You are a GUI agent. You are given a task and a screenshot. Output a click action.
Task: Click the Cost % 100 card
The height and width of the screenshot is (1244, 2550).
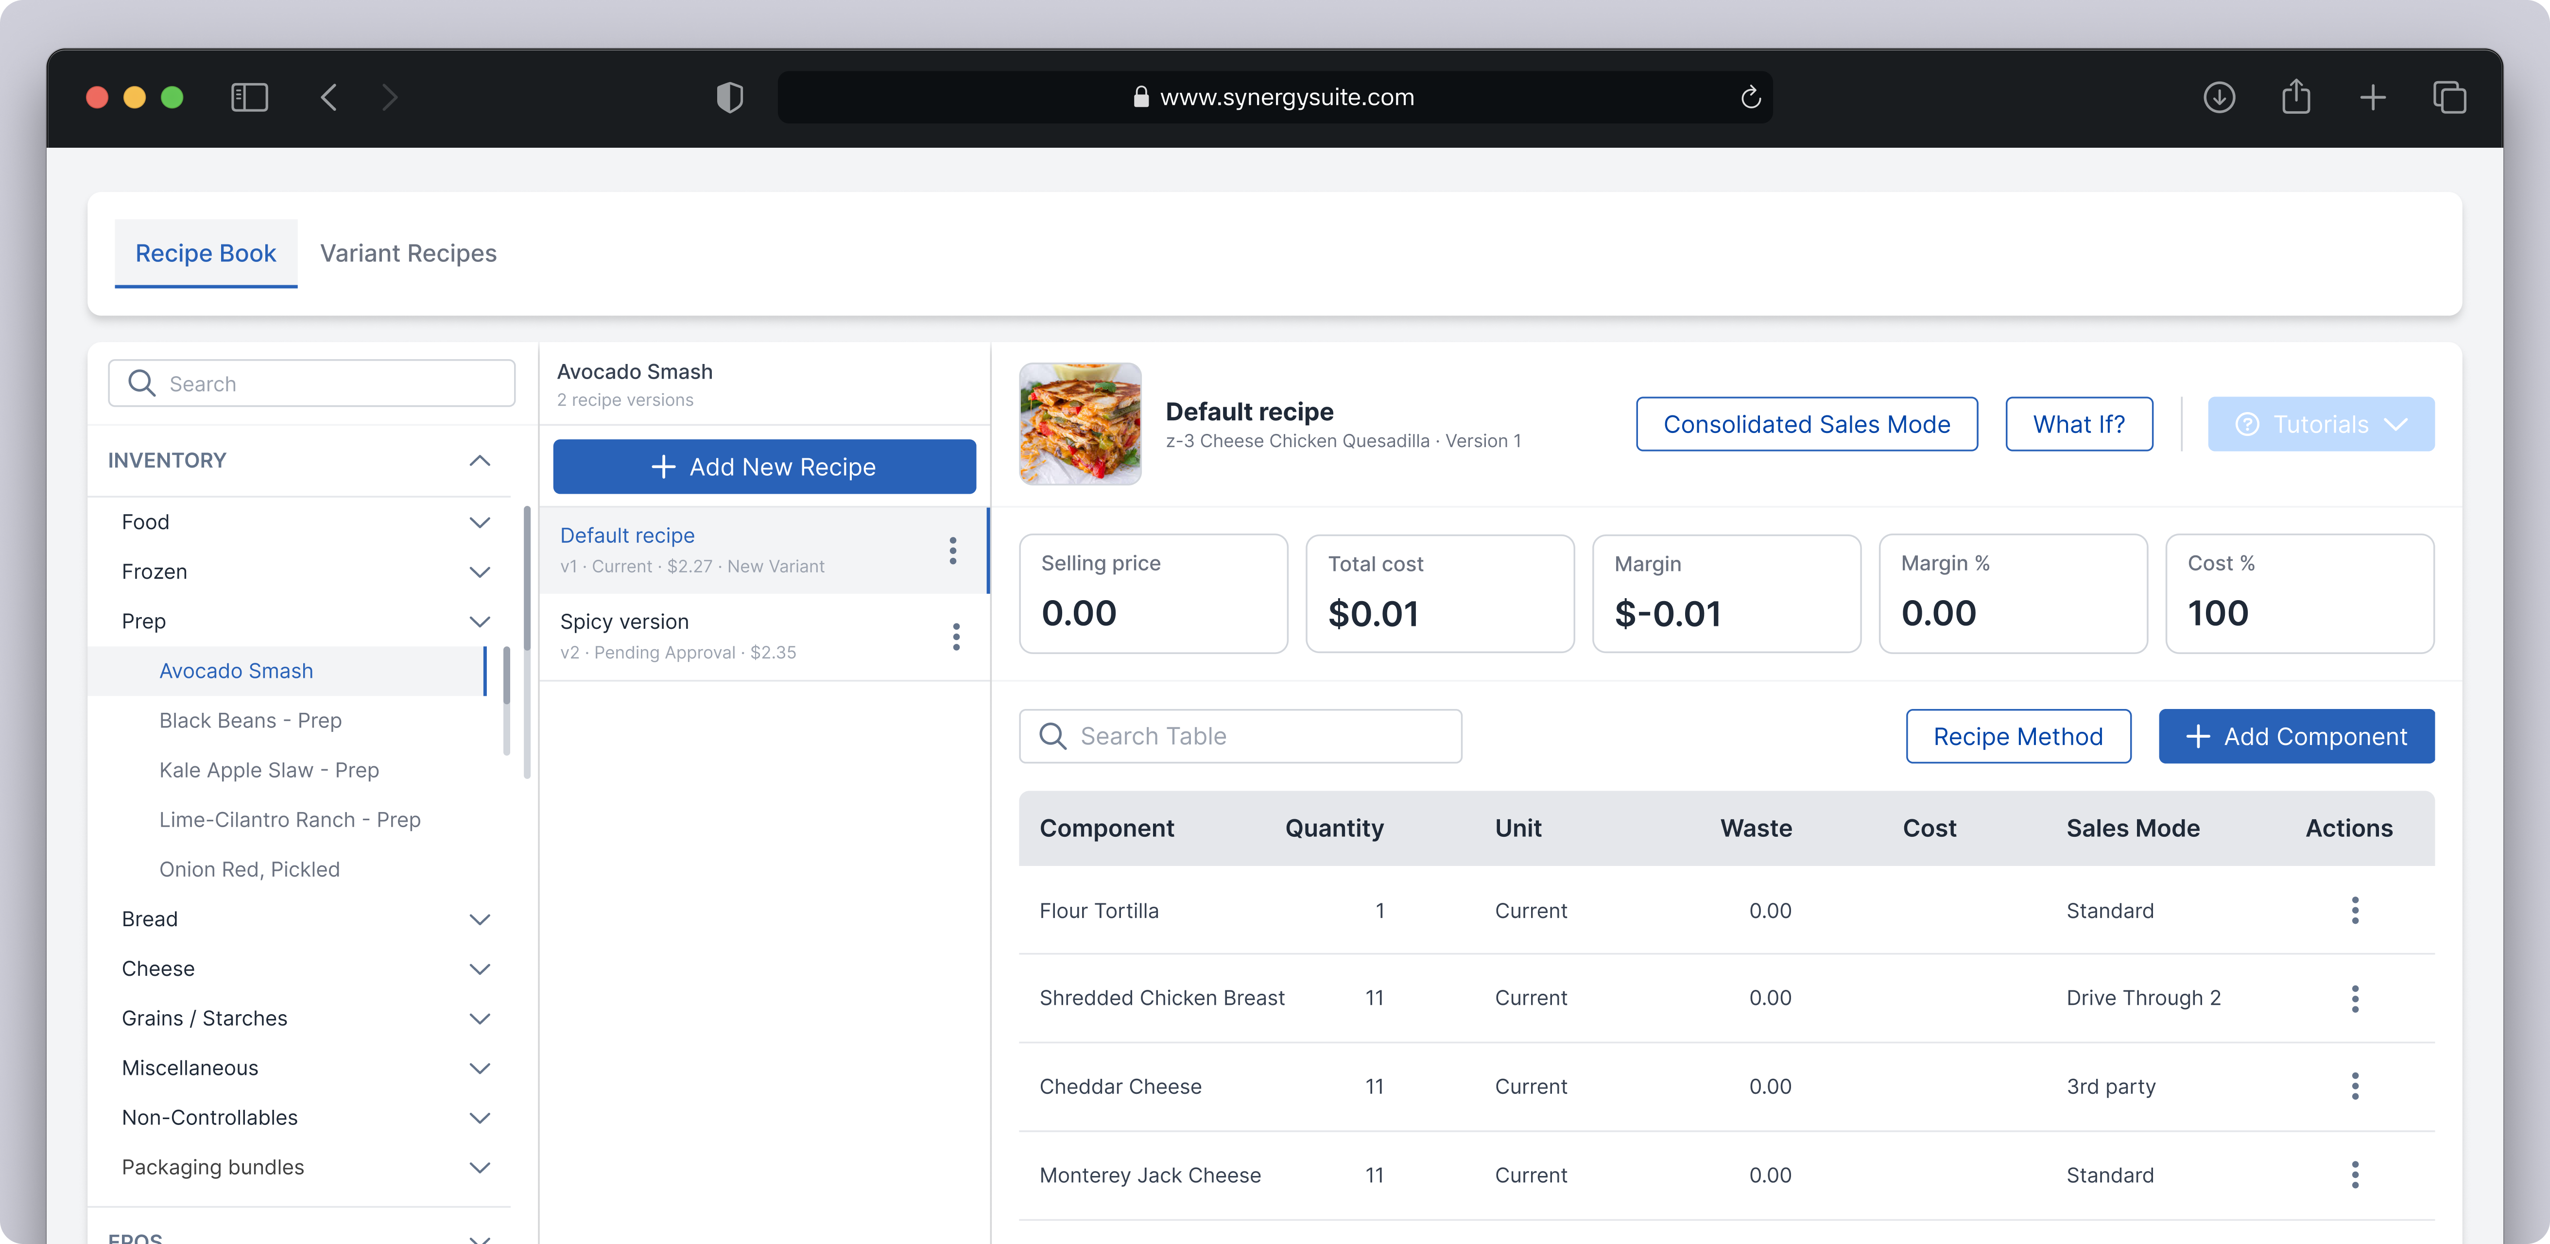pyautogui.click(x=2300, y=594)
